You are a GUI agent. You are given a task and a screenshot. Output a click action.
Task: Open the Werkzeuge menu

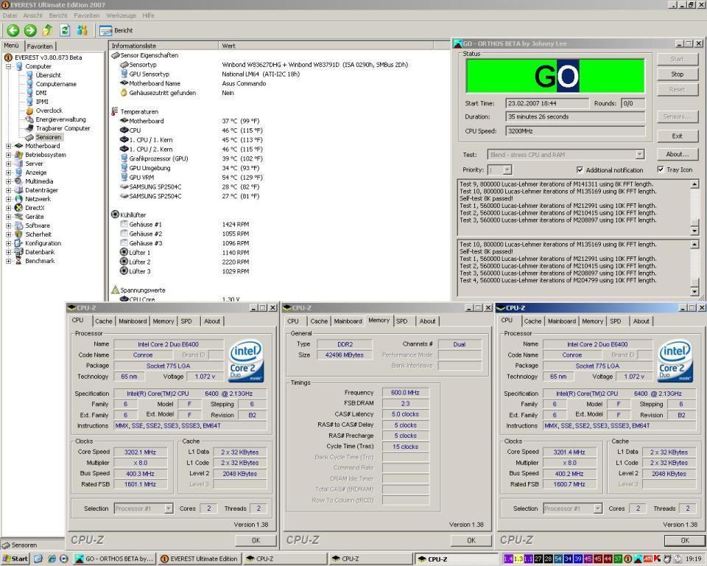(121, 15)
